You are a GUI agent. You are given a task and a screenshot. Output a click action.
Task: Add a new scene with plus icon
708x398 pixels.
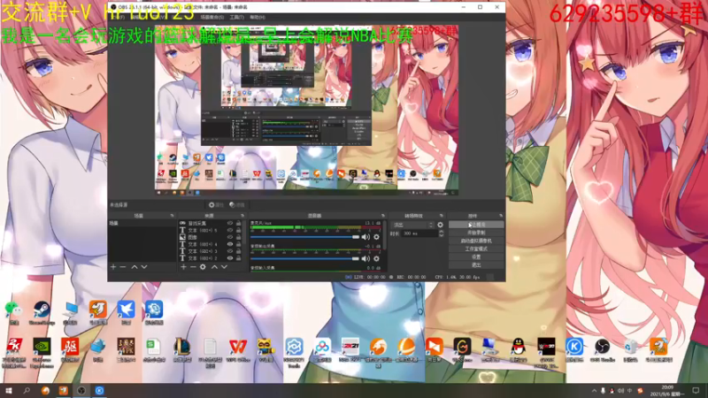point(113,267)
